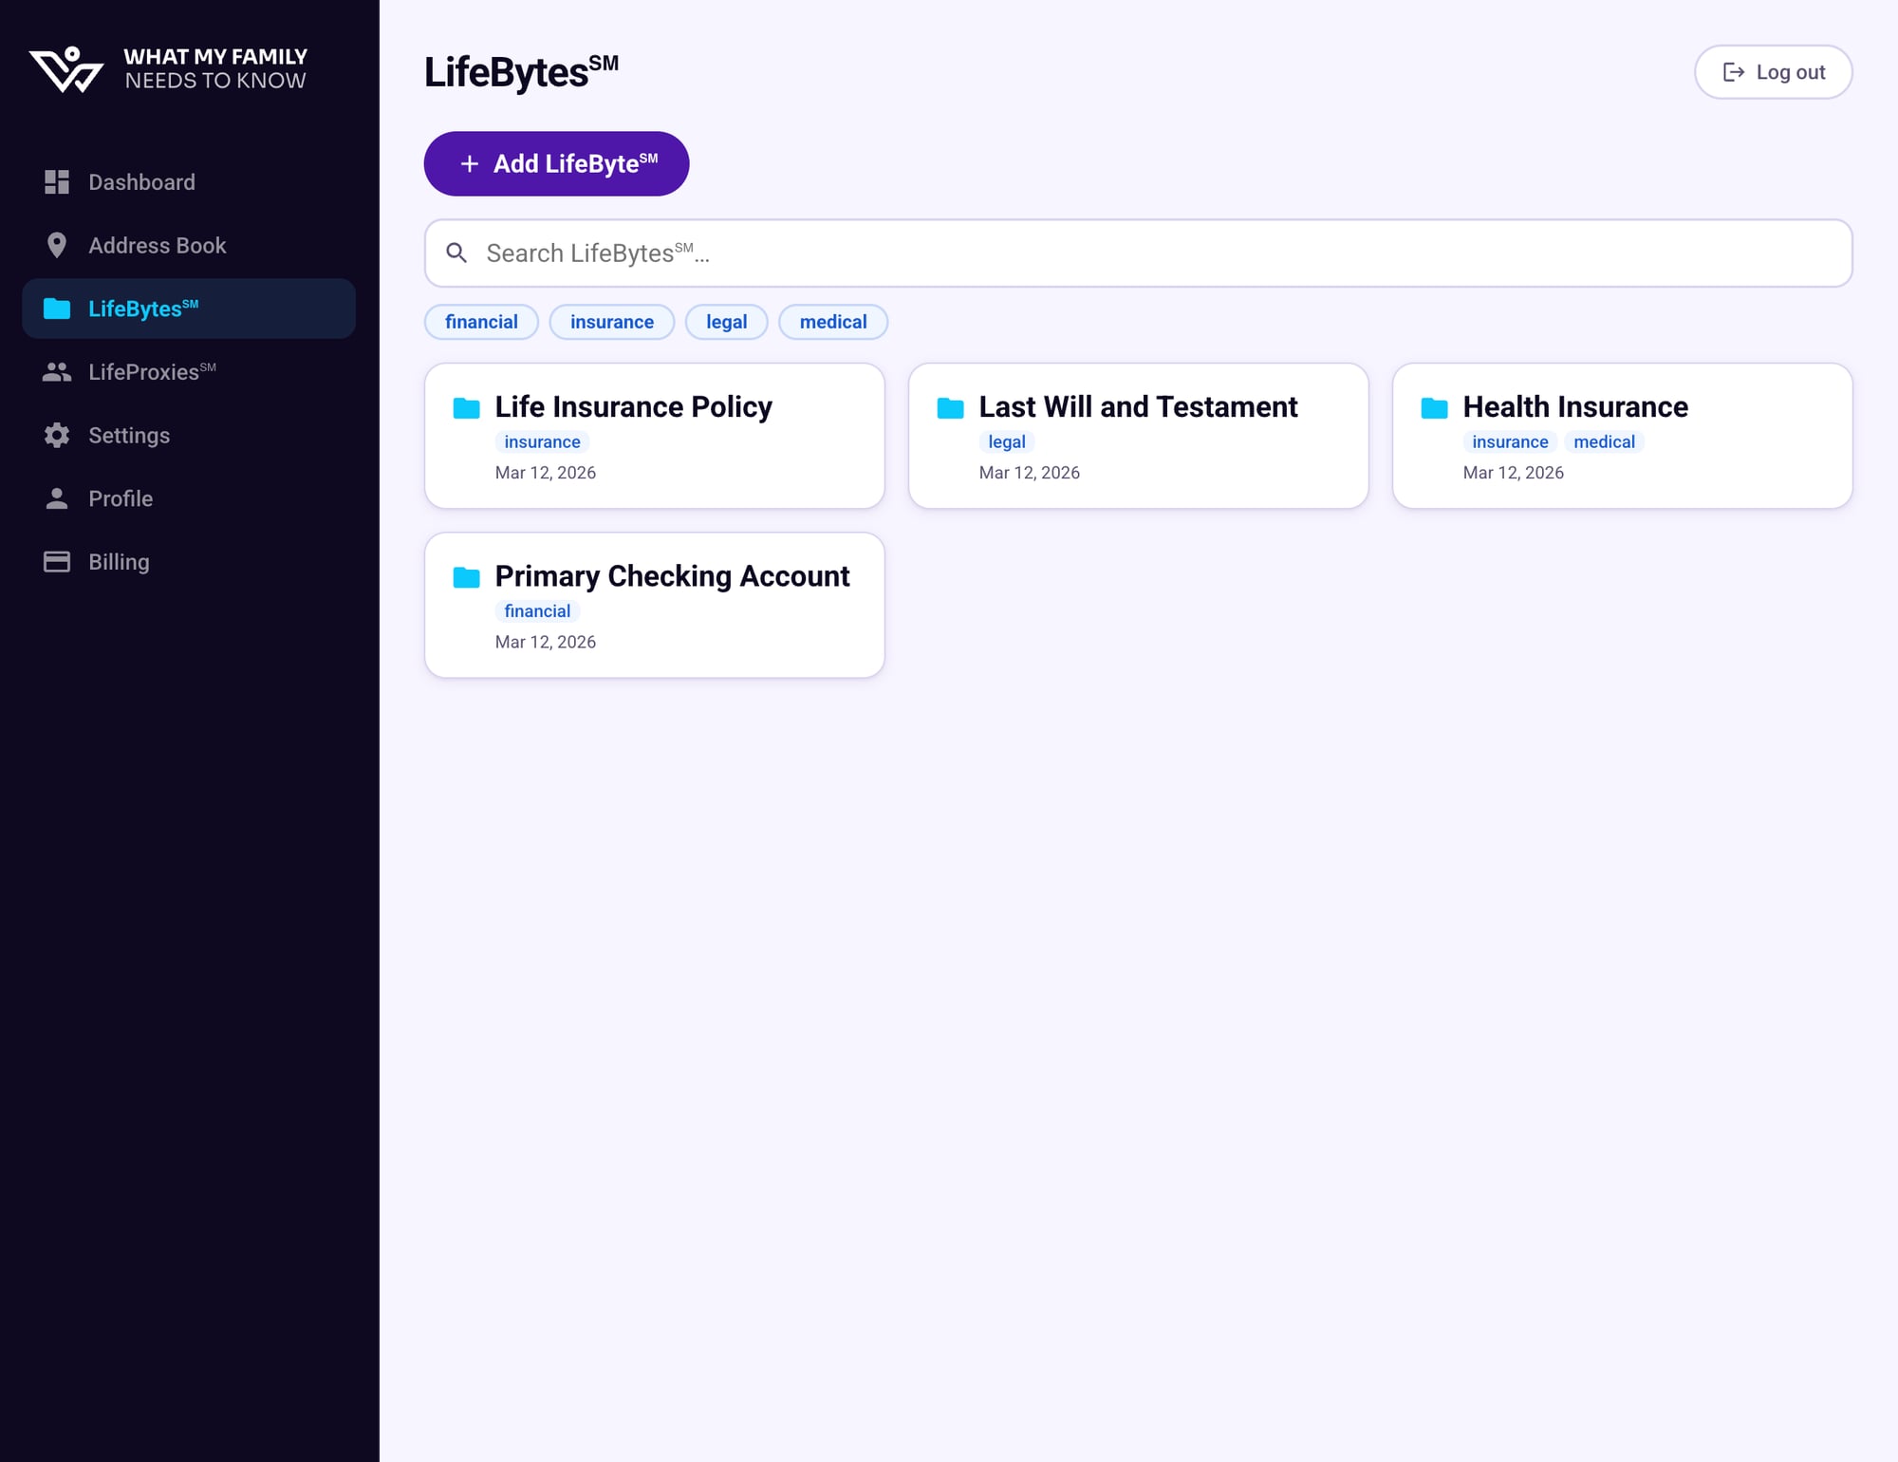Click the Profile person icon
Viewport: 1898px width, 1462px height.
point(56,497)
